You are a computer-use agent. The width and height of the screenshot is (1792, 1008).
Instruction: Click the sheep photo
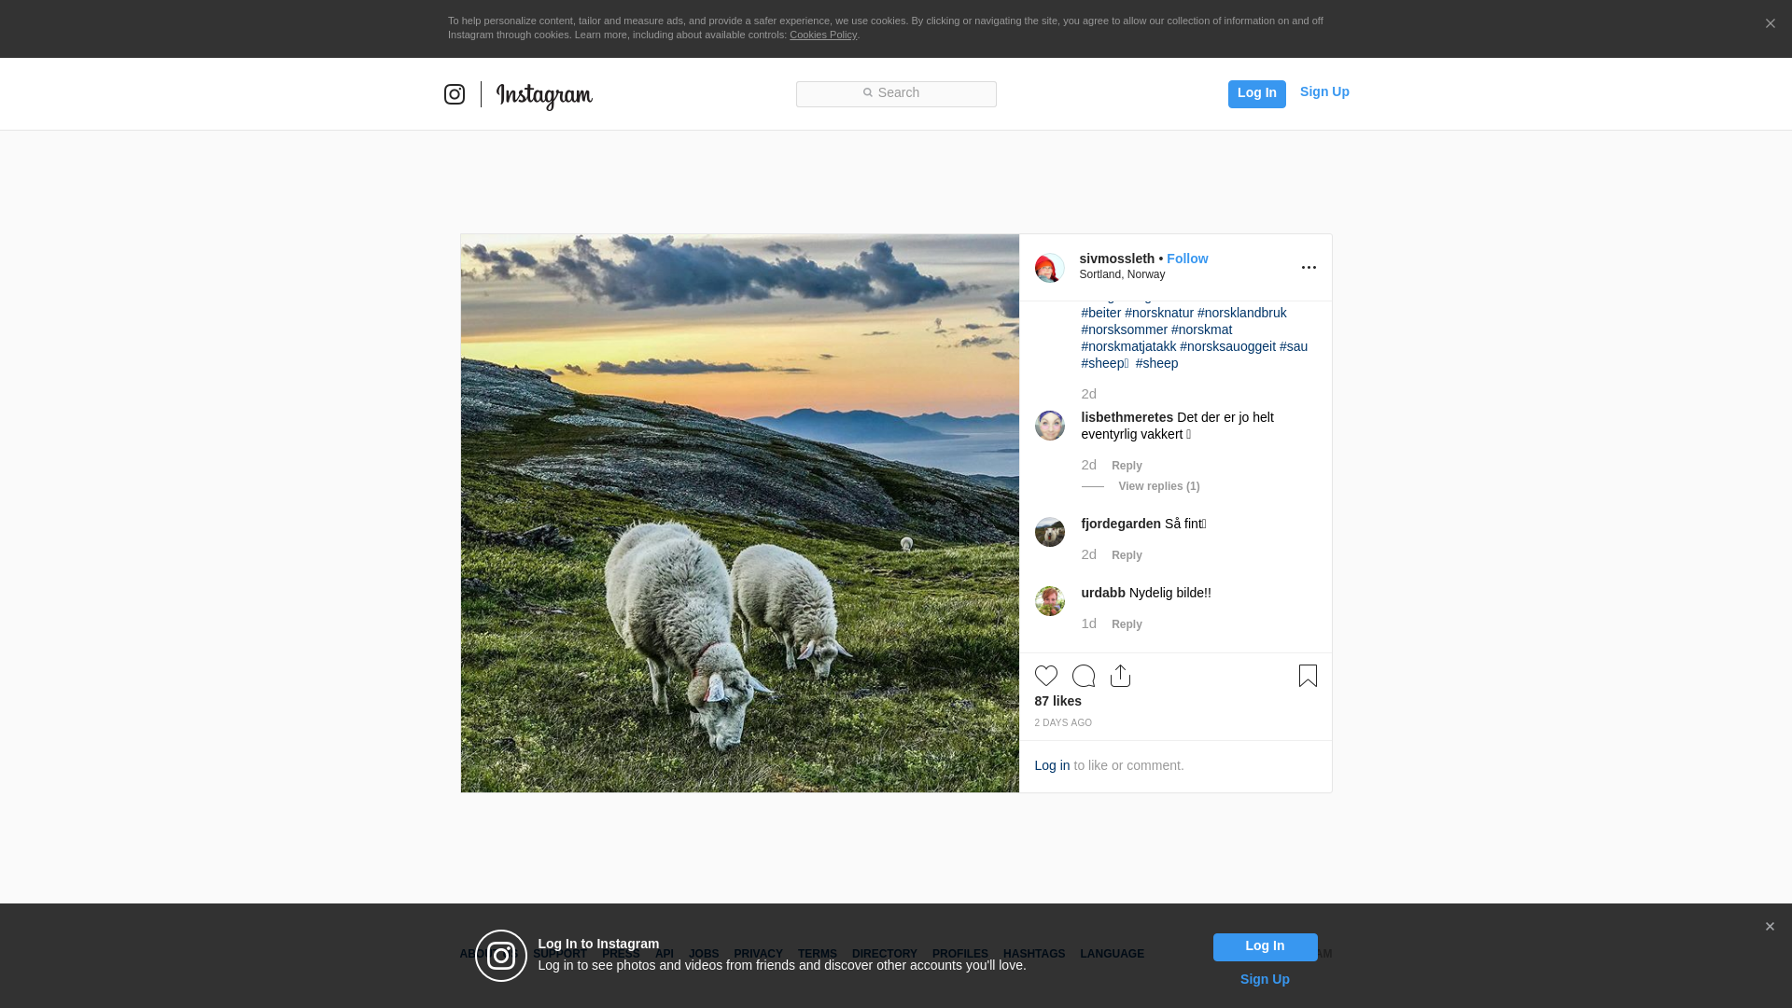(x=739, y=513)
